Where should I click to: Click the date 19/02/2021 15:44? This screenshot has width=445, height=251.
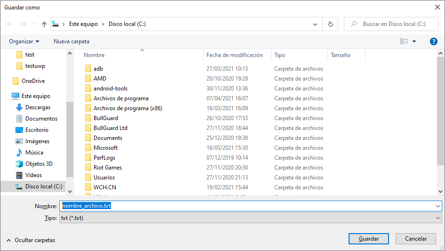point(227,187)
